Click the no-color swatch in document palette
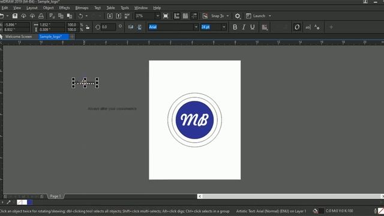 [x=19, y=202]
